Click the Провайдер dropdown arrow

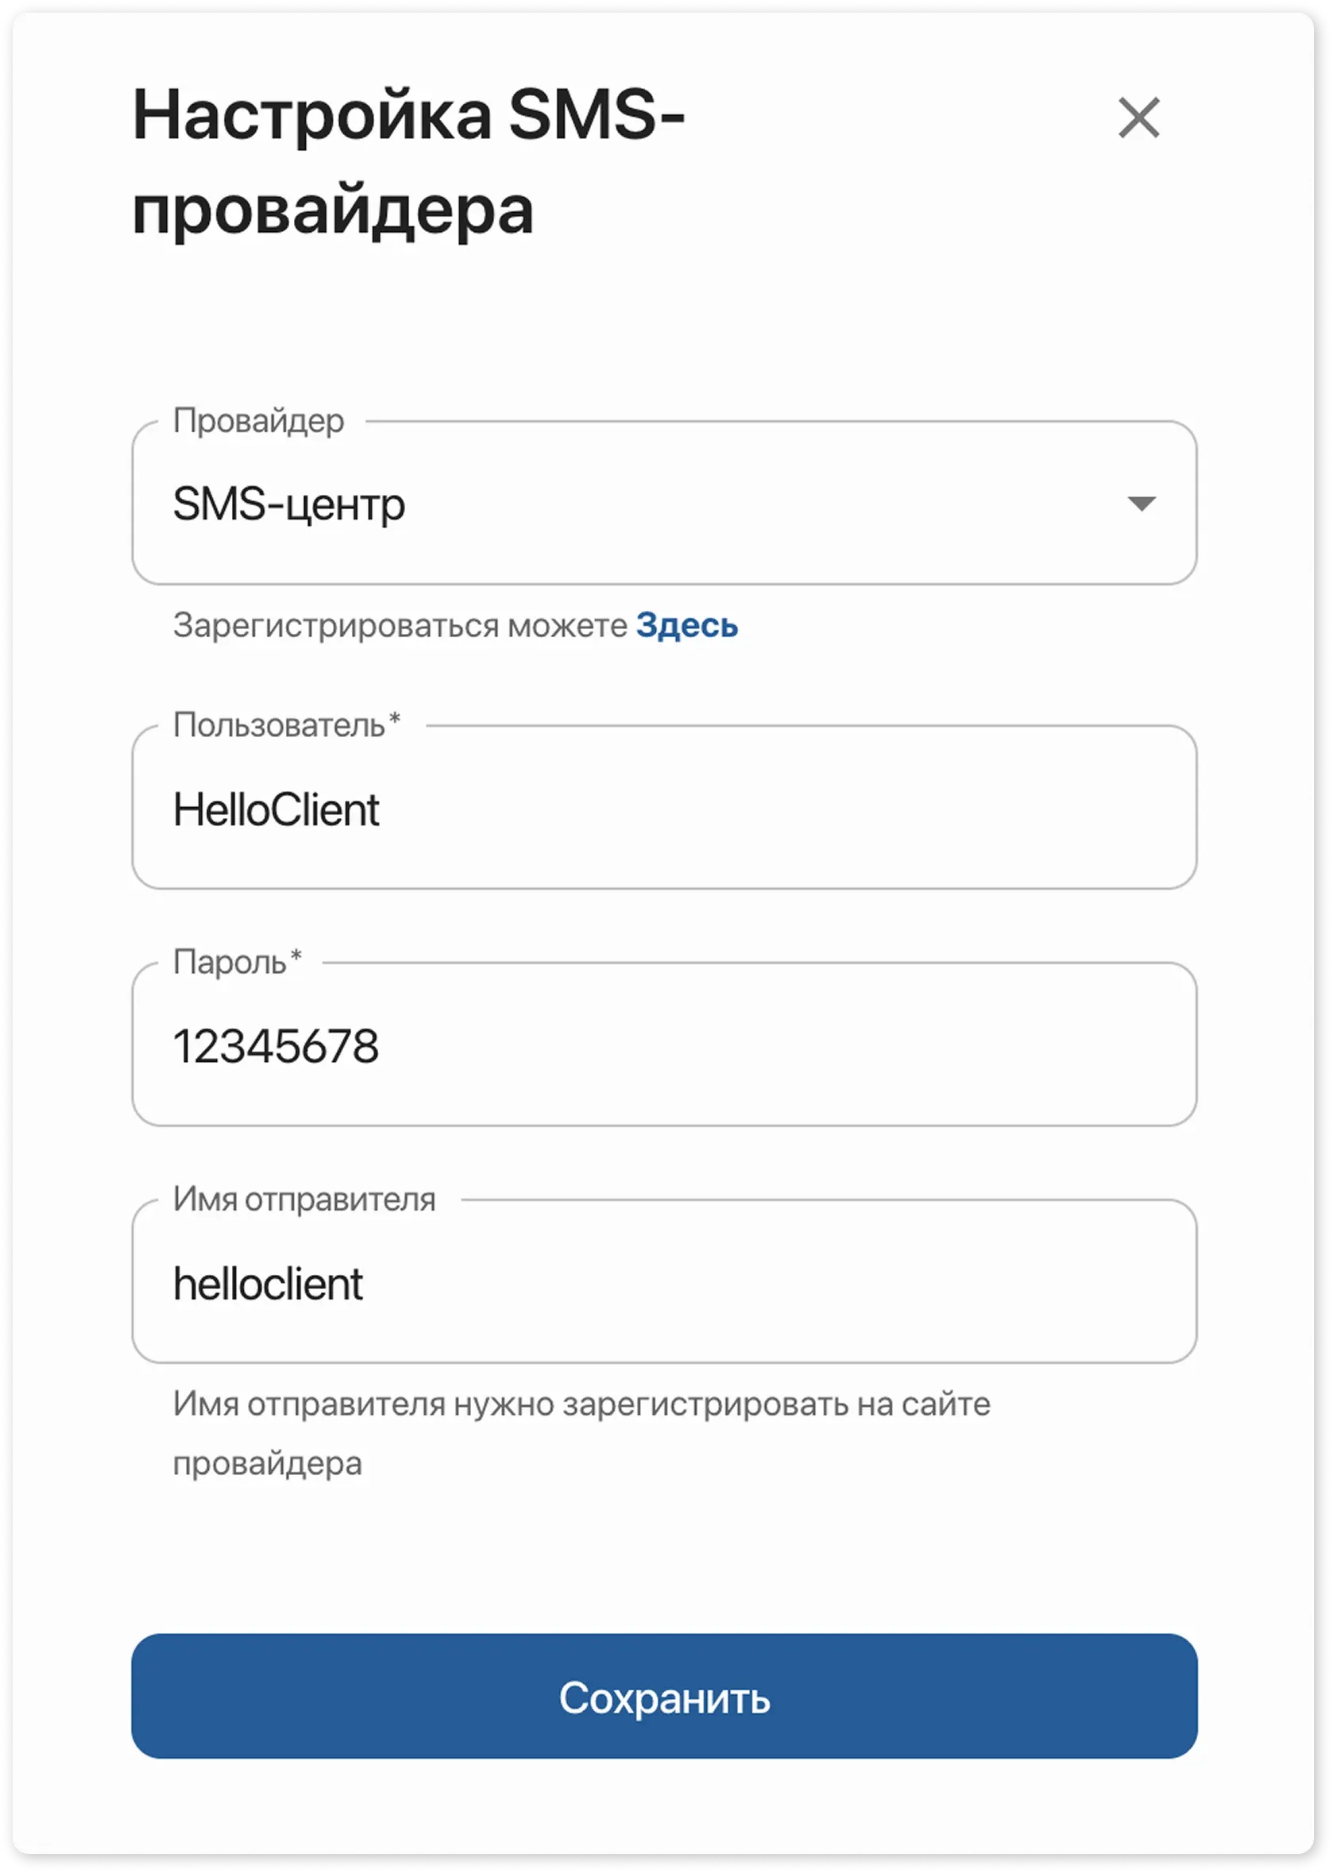coord(1141,503)
